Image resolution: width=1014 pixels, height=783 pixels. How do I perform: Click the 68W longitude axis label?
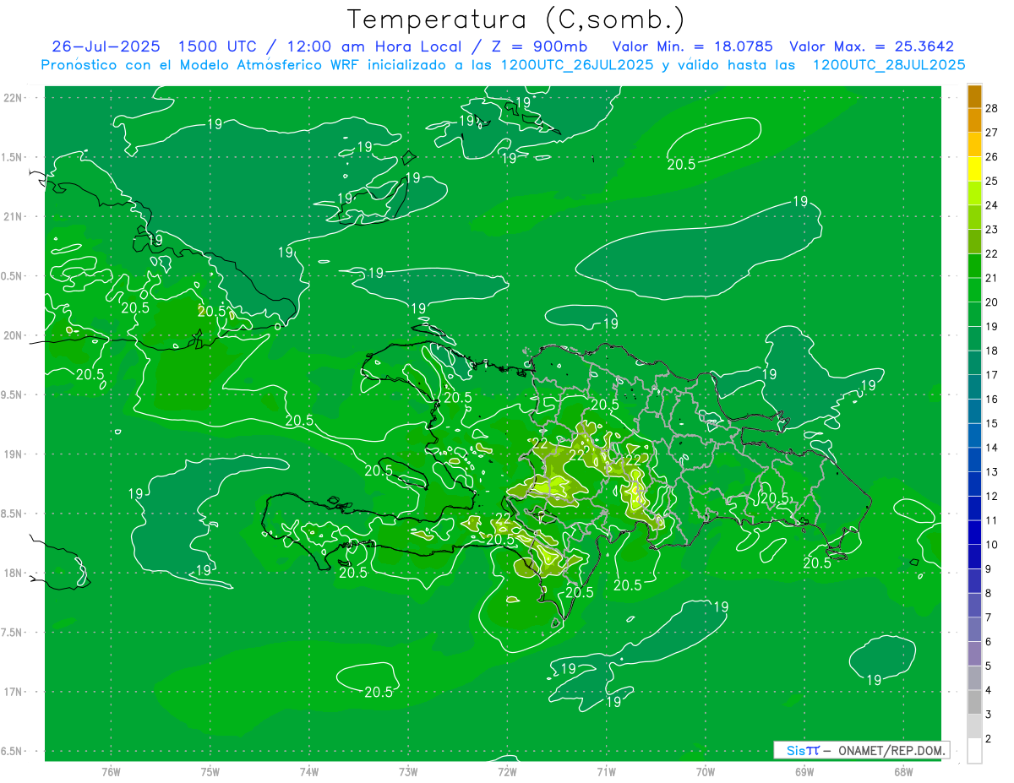pos(903,771)
